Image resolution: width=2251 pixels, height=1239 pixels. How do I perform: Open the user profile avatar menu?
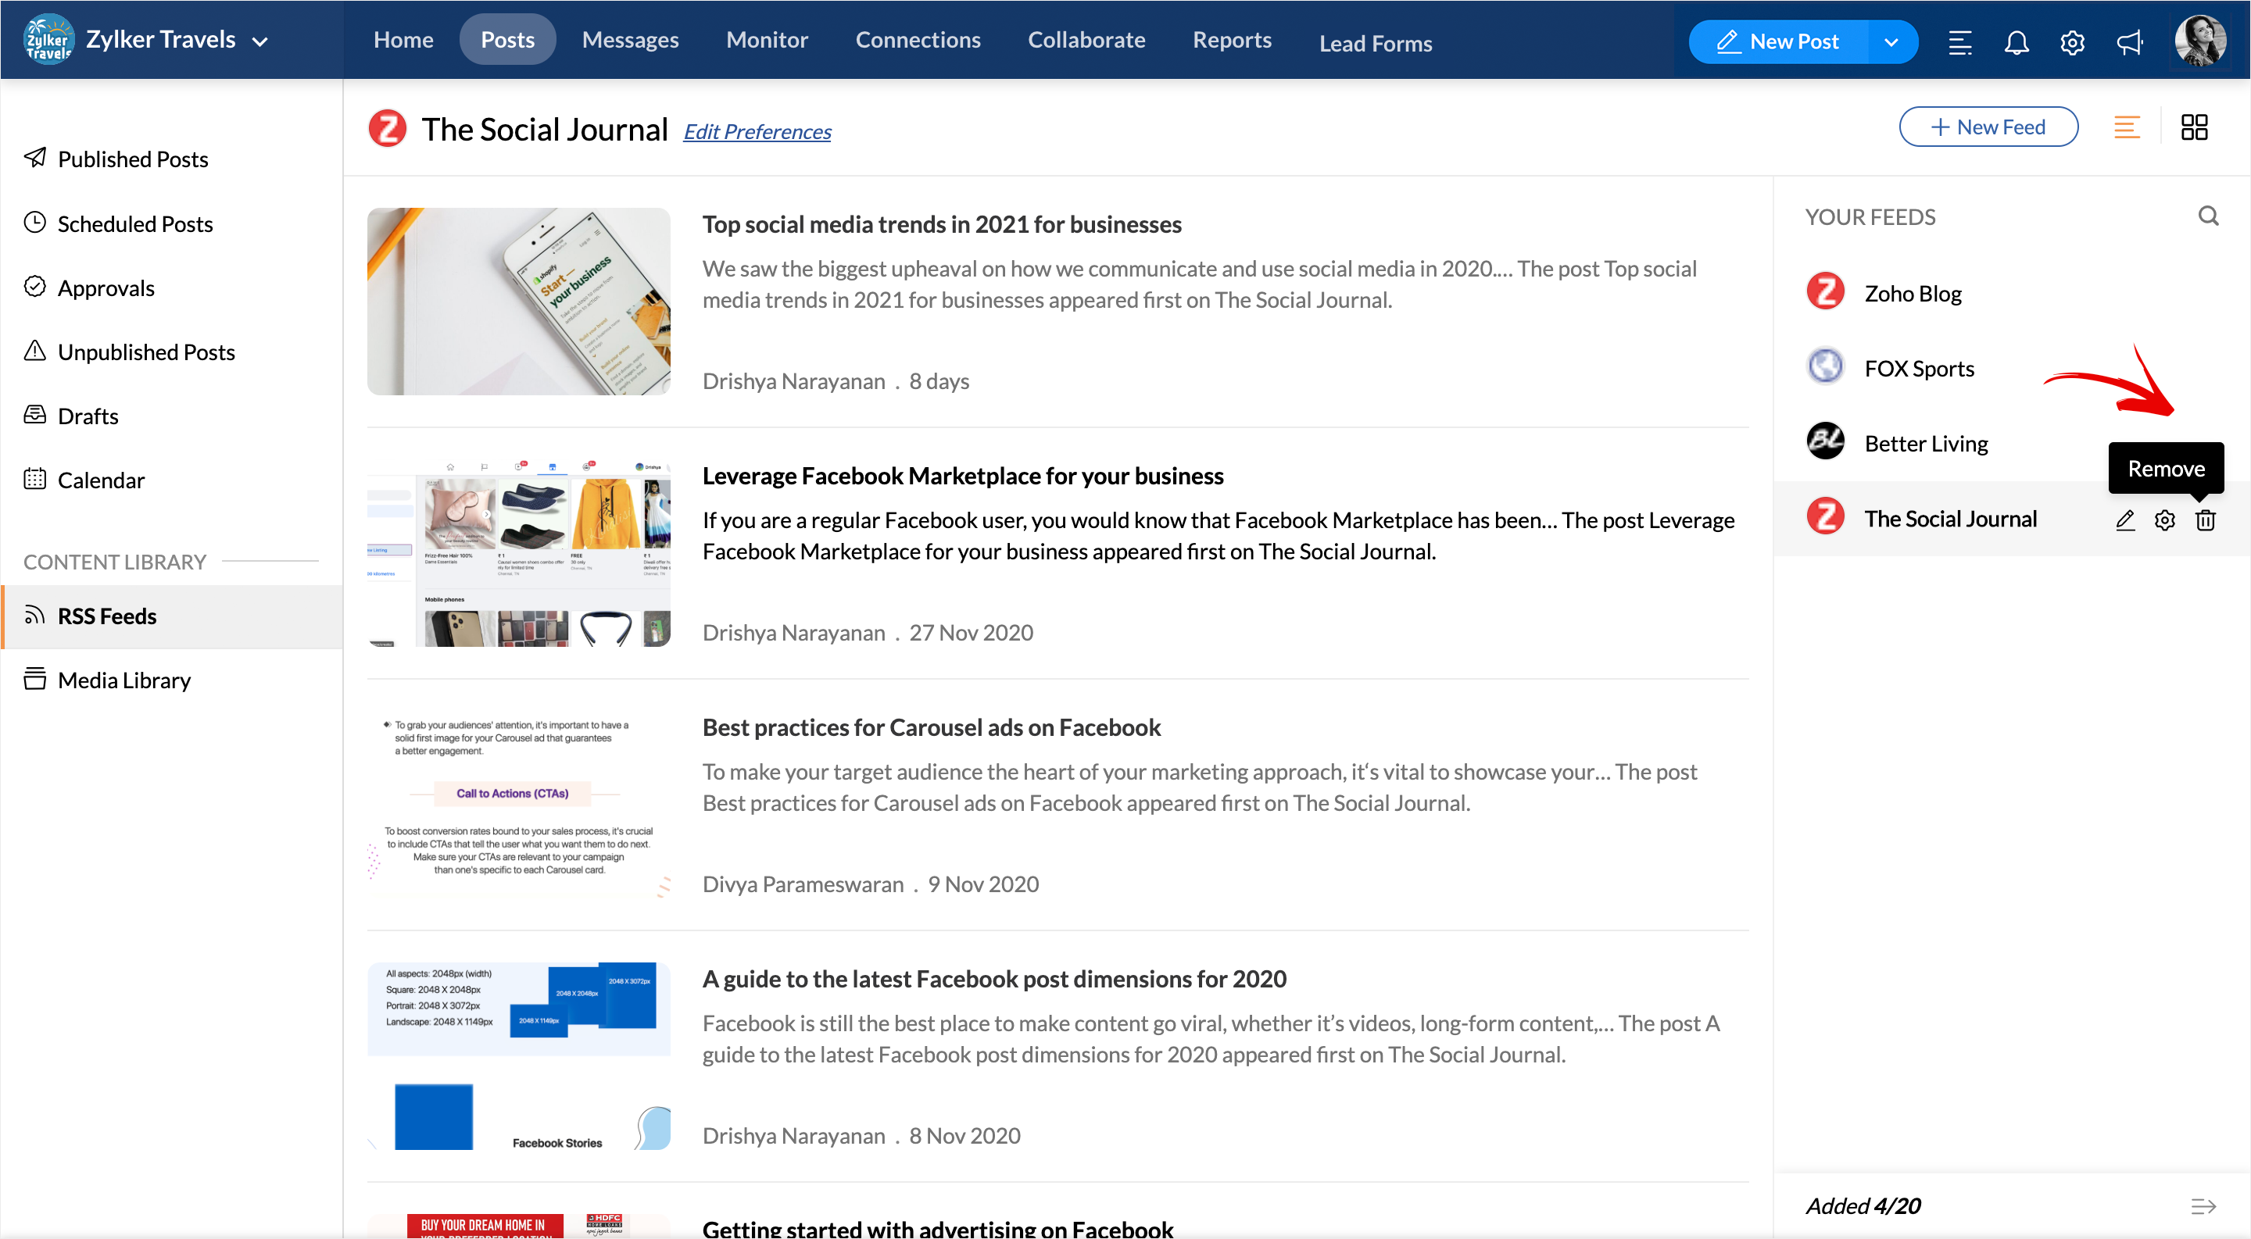click(2199, 40)
